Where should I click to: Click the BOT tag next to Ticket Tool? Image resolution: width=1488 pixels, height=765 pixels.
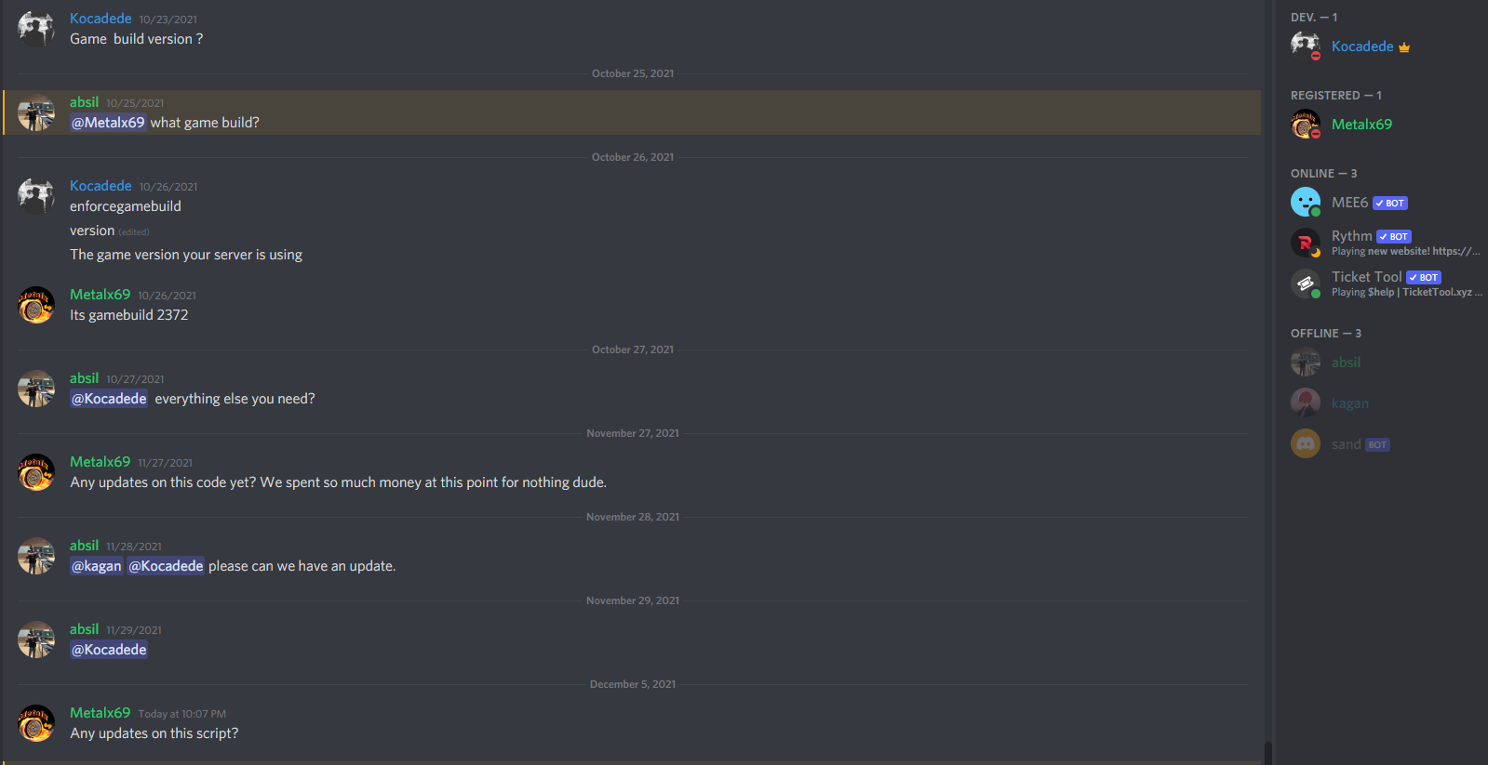click(1424, 277)
